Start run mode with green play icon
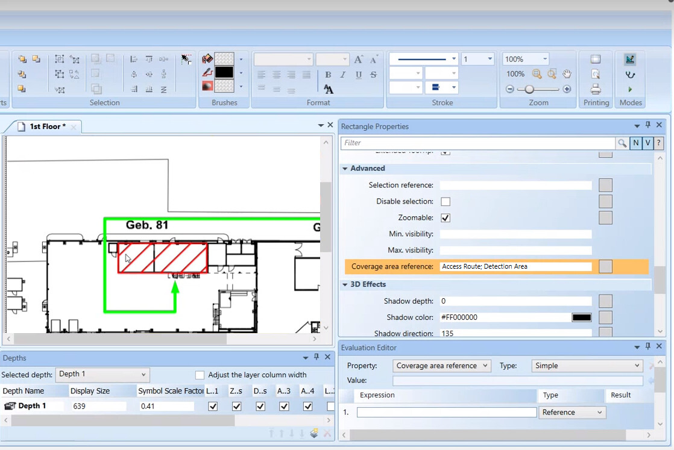 coord(630,89)
